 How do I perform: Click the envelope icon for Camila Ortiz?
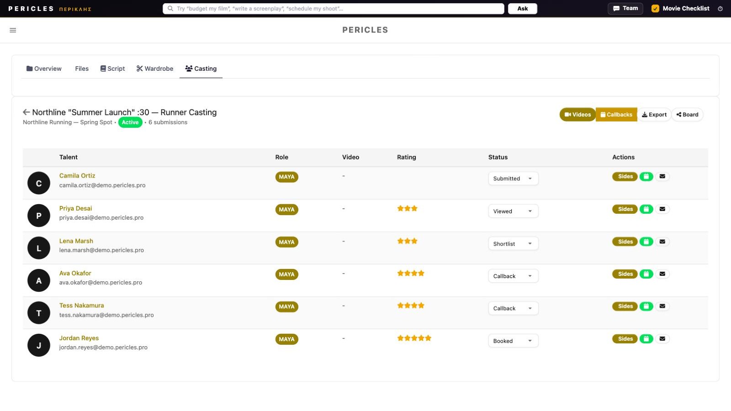click(662, 177)
